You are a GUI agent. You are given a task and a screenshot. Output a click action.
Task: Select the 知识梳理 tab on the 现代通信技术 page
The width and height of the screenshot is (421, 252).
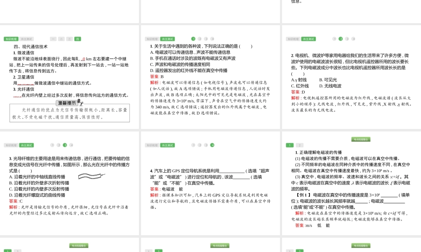[11, 39]
